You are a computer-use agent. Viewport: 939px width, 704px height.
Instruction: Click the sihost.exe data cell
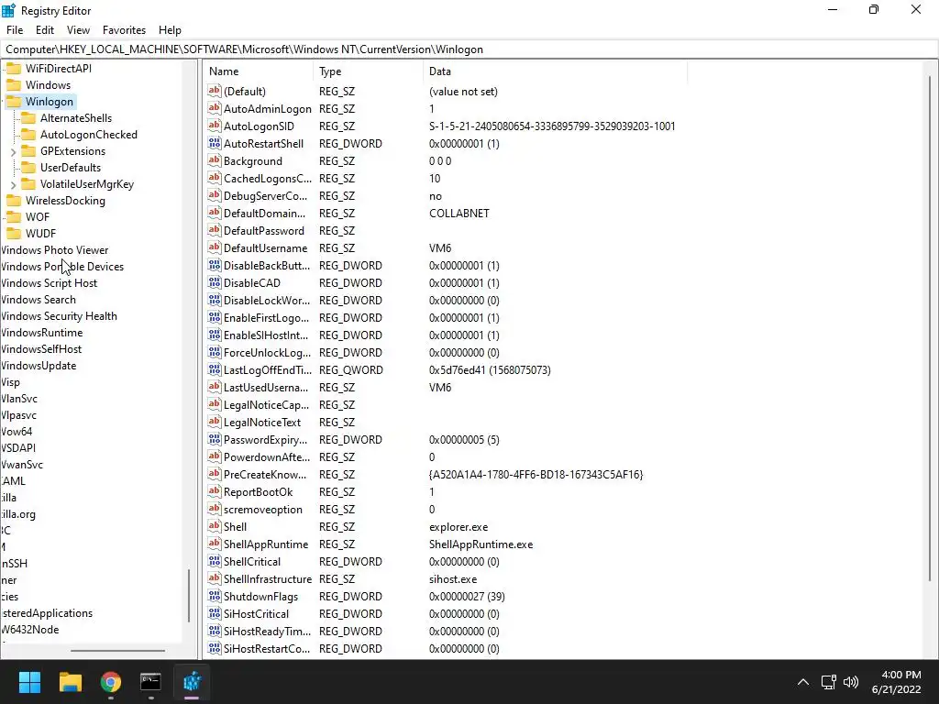453,579
